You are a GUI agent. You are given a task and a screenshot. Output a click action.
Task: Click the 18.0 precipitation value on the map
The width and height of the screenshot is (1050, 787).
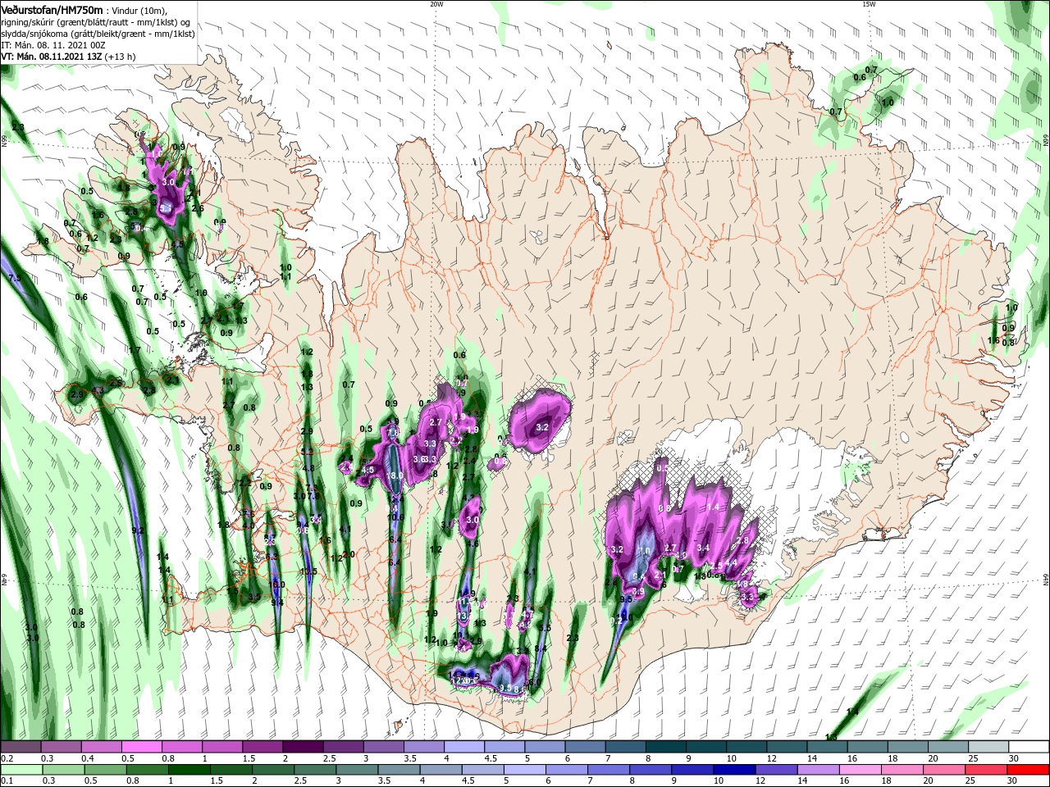[395, 475]
